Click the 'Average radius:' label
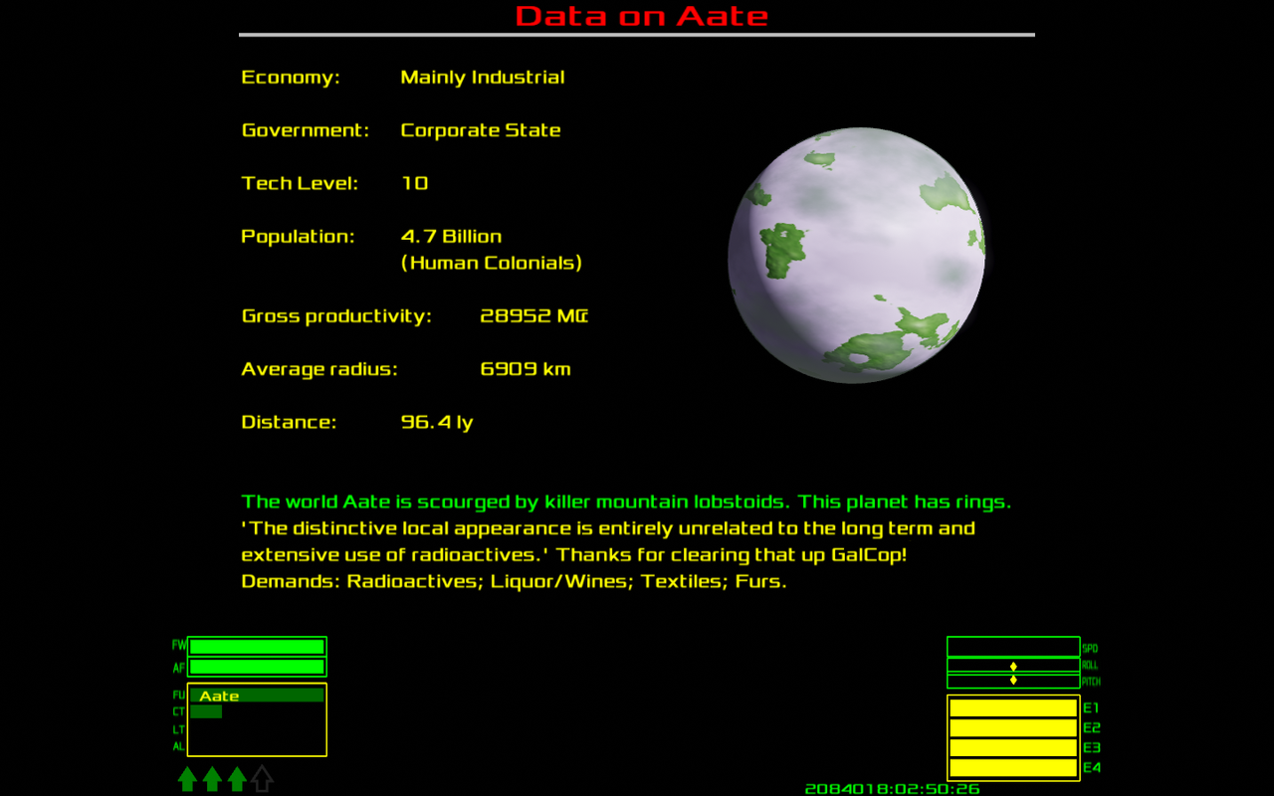This screenshot has width=1274, height=796. coord(319,369)
